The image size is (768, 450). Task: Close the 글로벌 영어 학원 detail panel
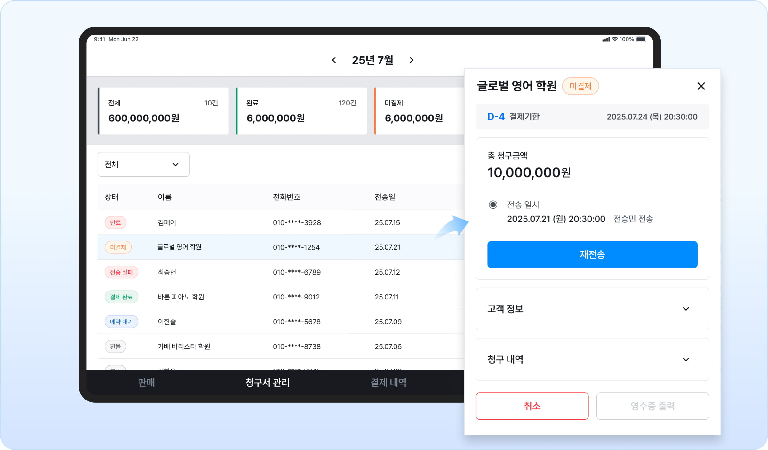pyautogui.click(x=701, y=86)
